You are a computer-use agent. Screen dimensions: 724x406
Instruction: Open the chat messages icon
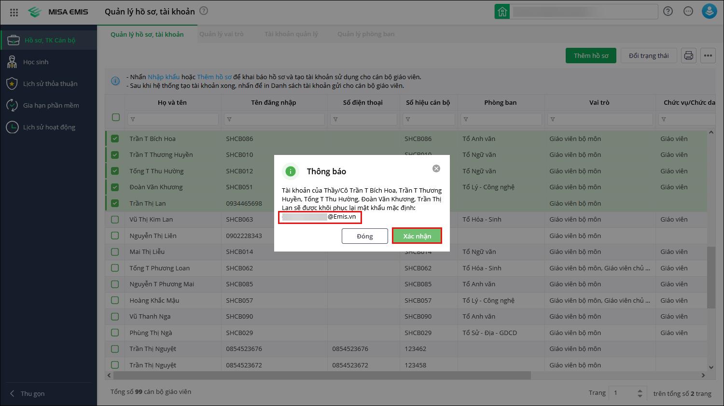(x=688, y=11)
